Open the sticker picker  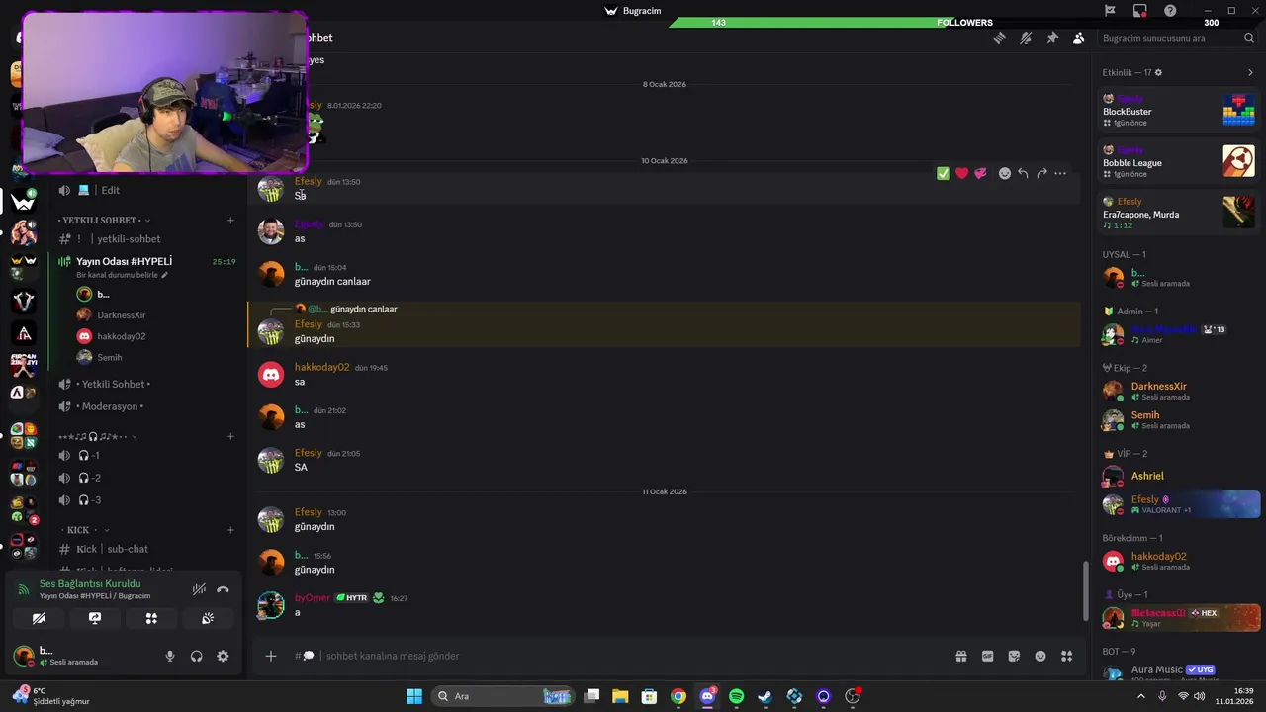pos(1014,656)
